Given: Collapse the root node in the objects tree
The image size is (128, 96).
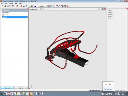Looking at the screenshot, I should tap(1, 10).
